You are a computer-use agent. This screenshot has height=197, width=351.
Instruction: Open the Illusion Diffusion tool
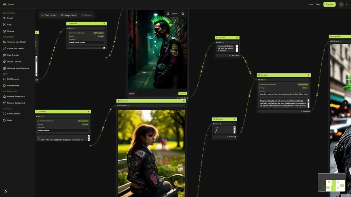(x=12, y=62)
